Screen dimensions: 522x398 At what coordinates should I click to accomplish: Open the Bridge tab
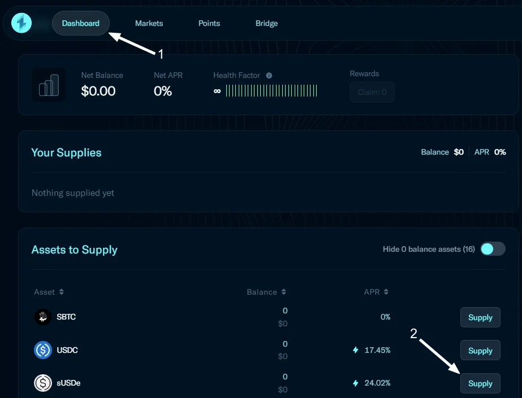pos(267,23)
